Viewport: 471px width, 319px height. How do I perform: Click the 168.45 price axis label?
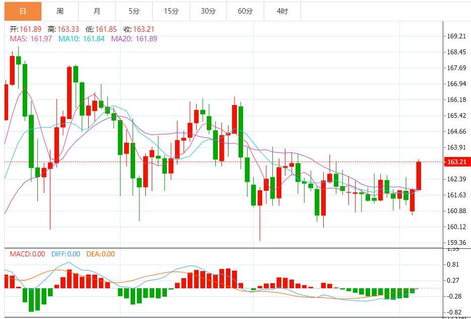(x=456, y=52)
